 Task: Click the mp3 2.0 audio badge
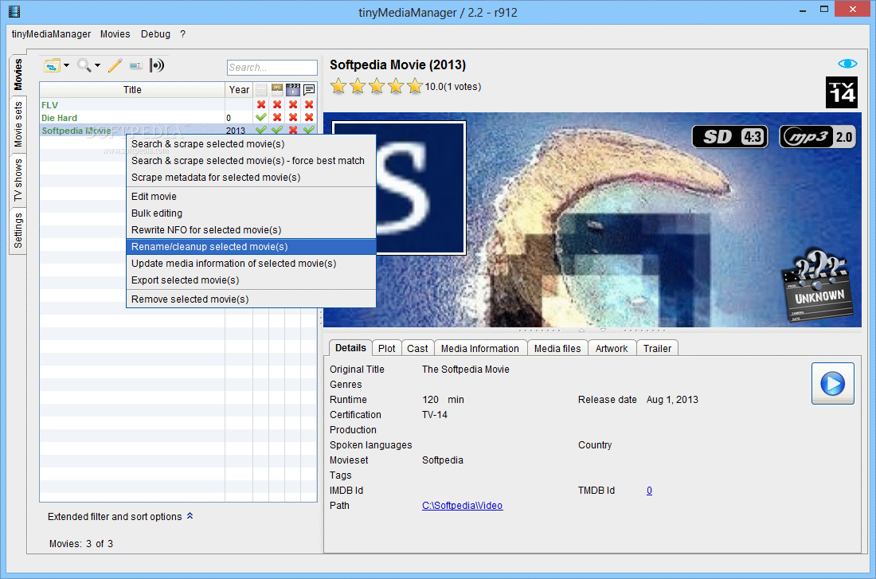point(817,137)
